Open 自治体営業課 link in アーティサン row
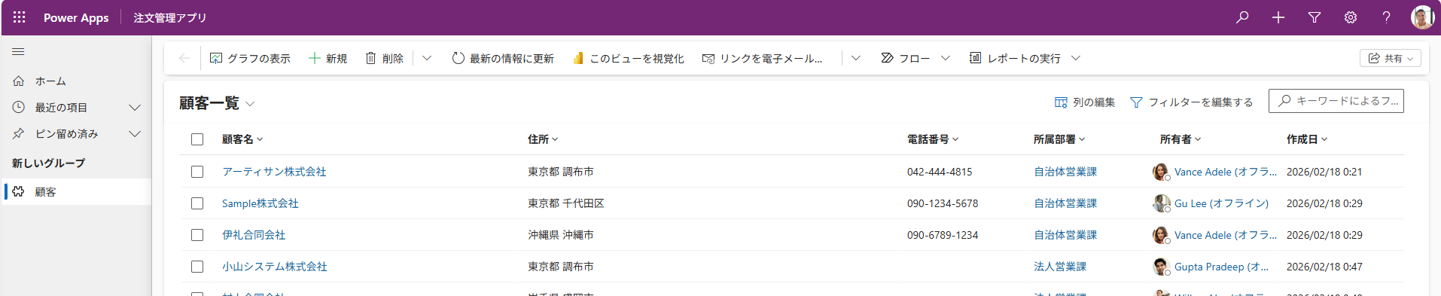 [1065, 172]
